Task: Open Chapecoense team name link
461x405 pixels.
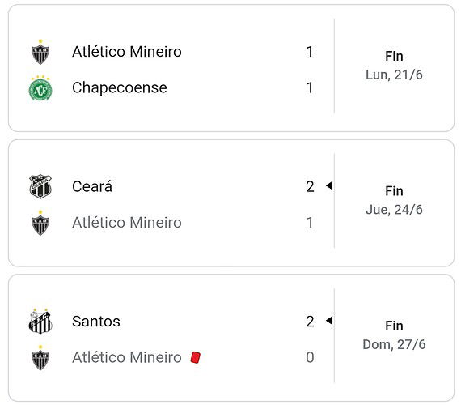Action: pos(120,87)
